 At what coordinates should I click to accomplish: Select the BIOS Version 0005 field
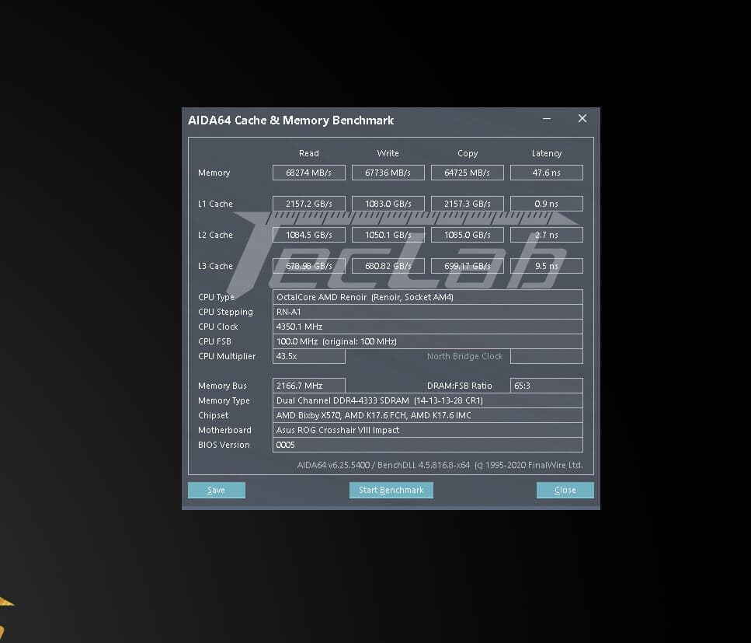click(x=428, y=445)
